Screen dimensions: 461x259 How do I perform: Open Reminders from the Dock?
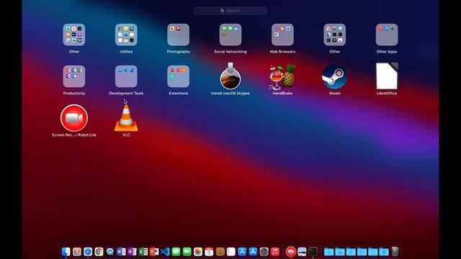(x=231, y=252)
